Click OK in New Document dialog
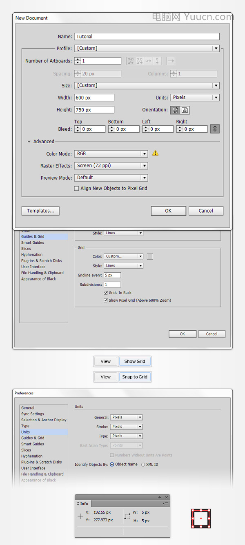 tap(168, 211)
